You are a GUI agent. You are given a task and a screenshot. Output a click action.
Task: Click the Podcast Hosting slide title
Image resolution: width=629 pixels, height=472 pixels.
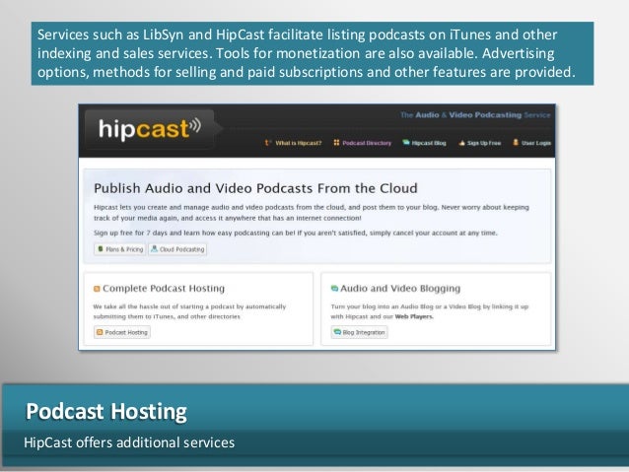point(106,412)
